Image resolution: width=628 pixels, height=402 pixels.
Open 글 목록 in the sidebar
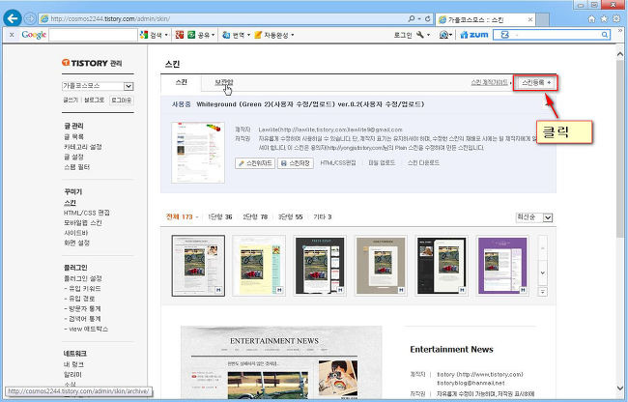pyautogui.click(x=73, y=136)
